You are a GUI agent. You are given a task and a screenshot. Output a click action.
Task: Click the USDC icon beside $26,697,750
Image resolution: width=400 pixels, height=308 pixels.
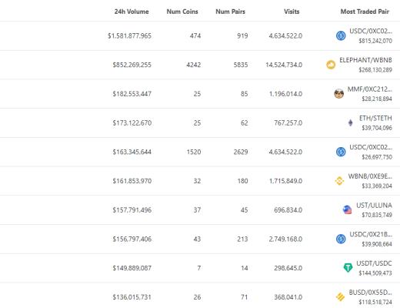tap(341, 152)
